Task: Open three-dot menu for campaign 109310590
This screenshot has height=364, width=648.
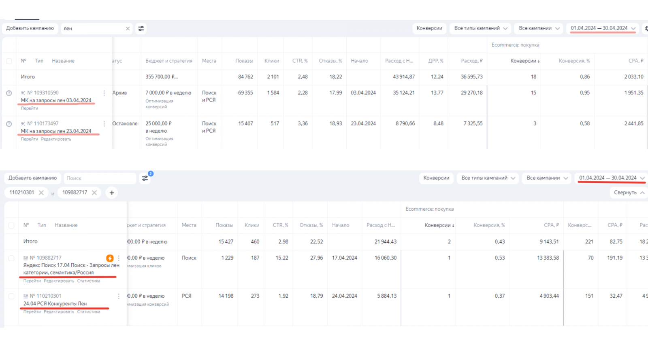Action: click(104, 93)
